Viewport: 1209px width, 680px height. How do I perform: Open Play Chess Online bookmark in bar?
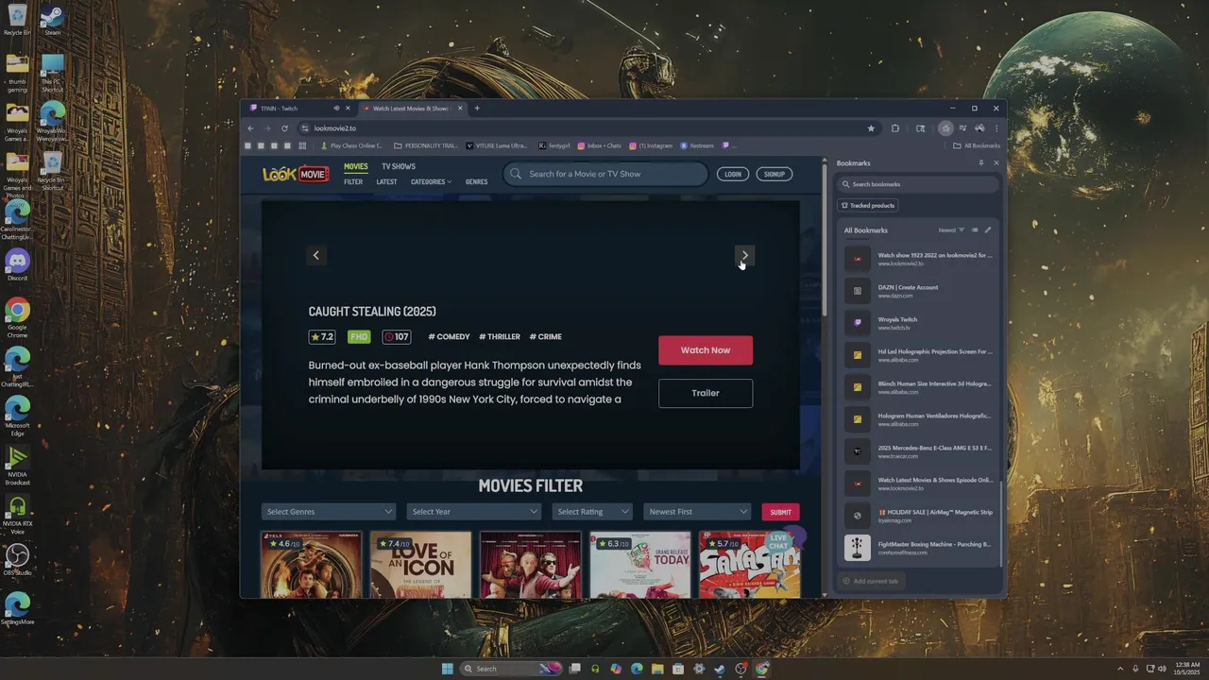tap(351, 145)
